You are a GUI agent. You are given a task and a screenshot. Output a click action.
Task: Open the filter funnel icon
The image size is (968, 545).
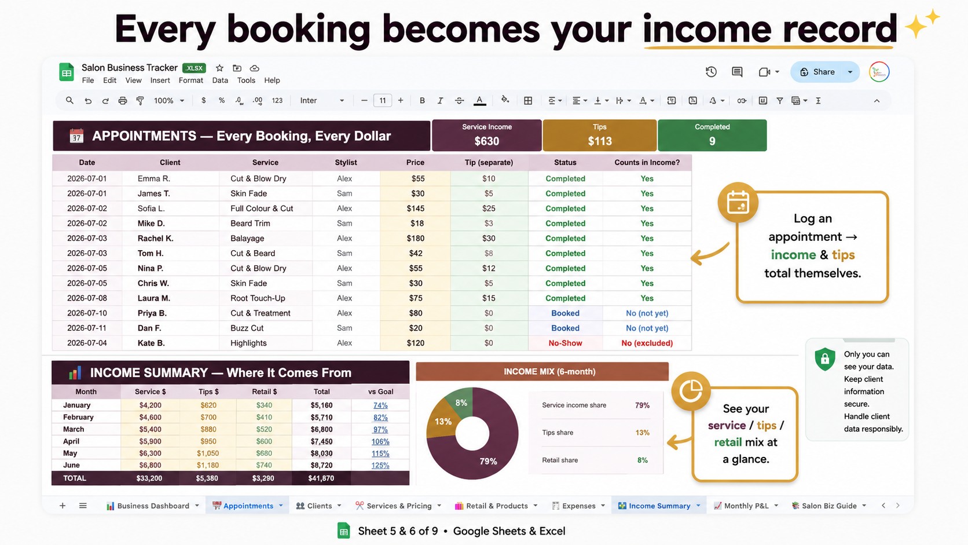pos(780,101)
